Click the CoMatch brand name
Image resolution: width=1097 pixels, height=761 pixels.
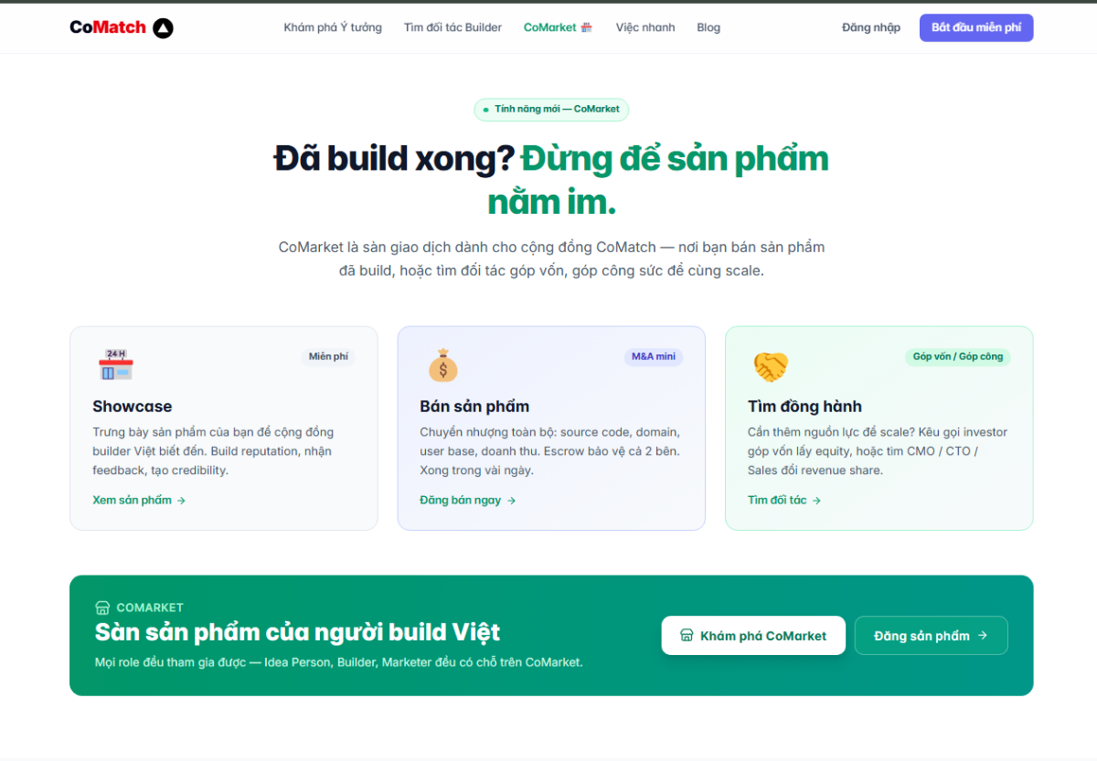coord(108,27)
